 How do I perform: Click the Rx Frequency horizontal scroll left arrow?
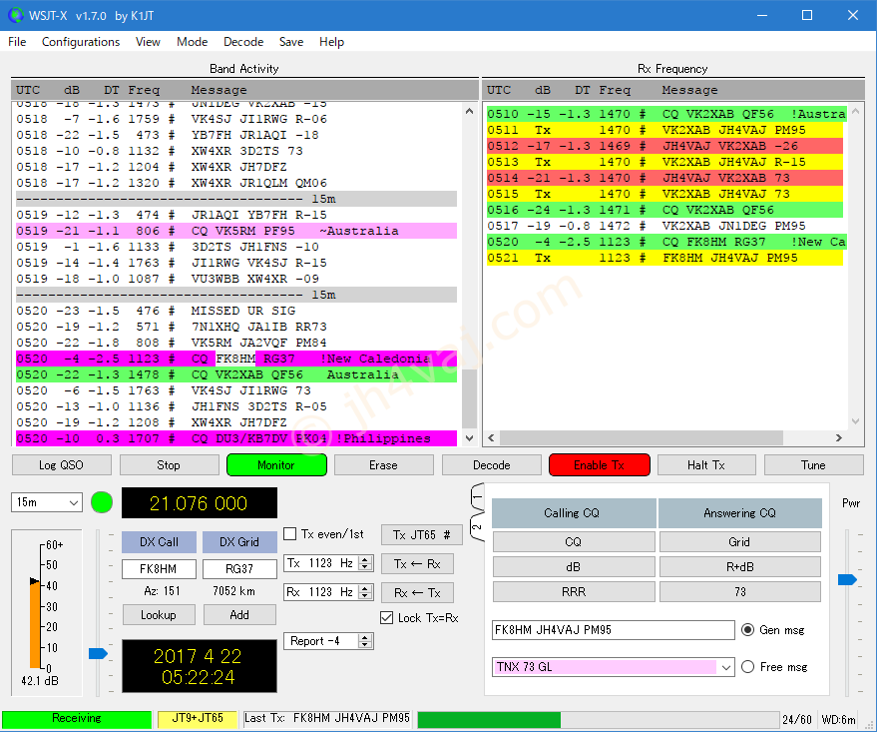point(491,437)
